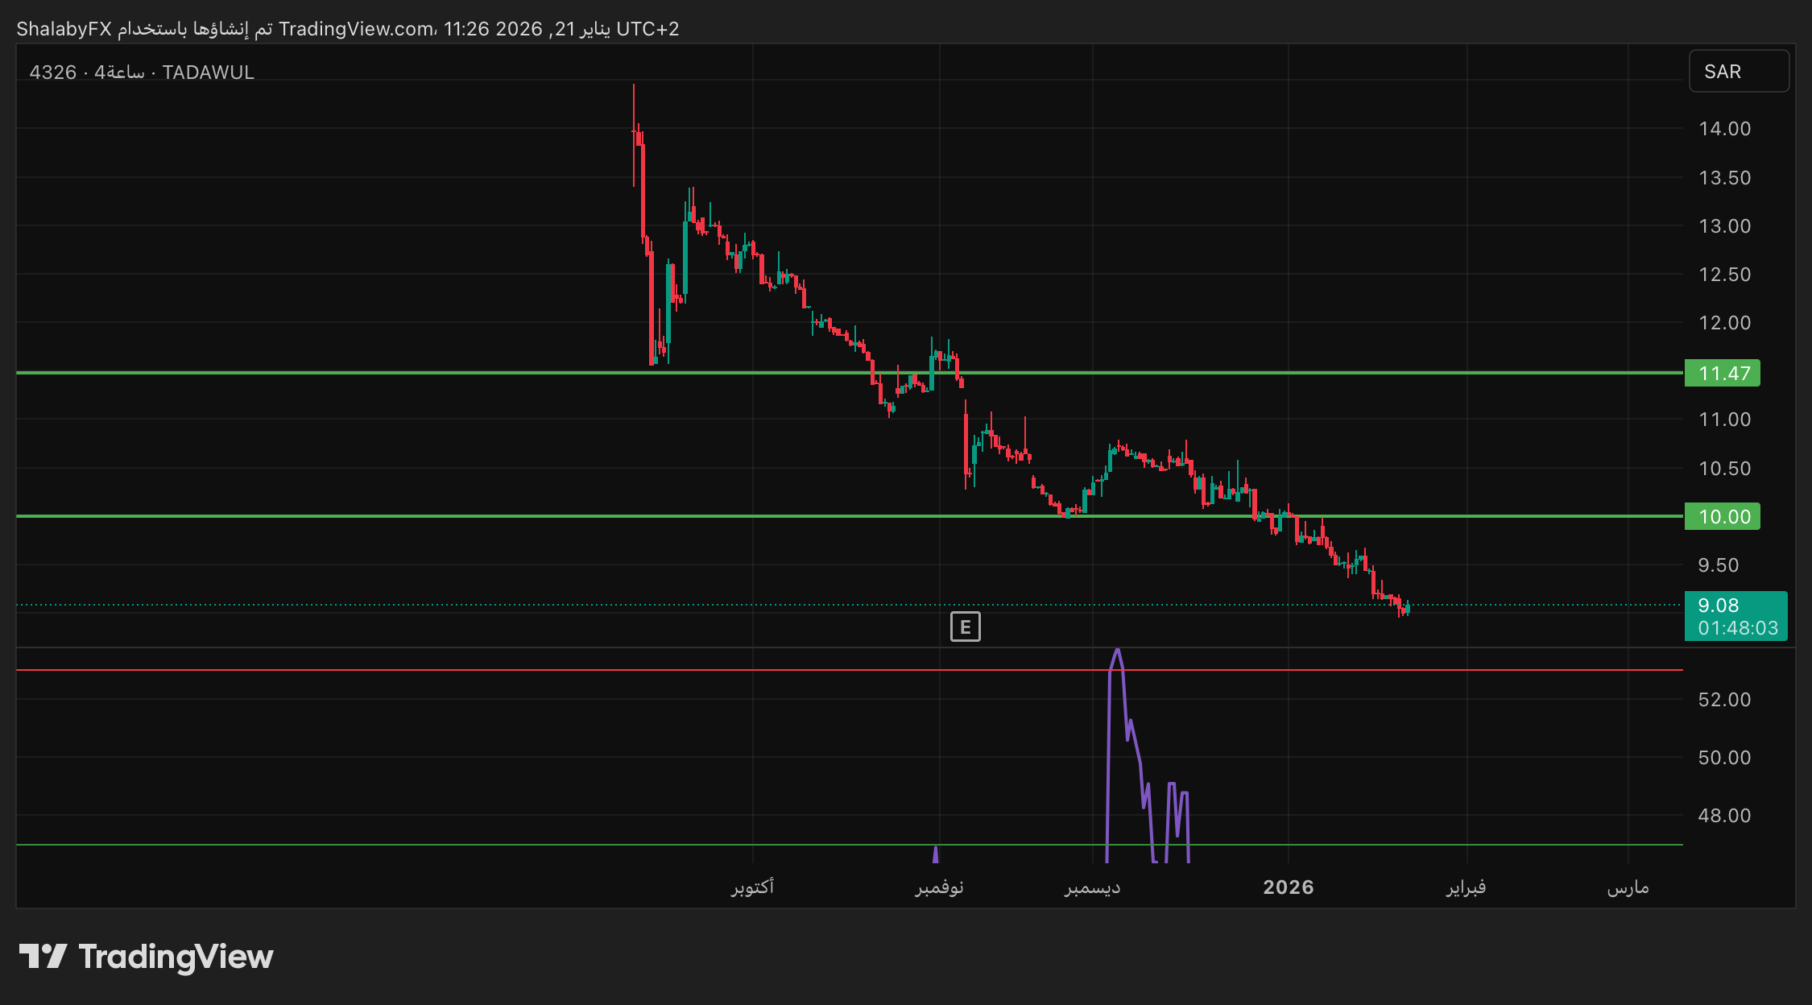
Task: Select the 2026 label on time axis
Action: pyautogui.click(x=1288, y=887)
